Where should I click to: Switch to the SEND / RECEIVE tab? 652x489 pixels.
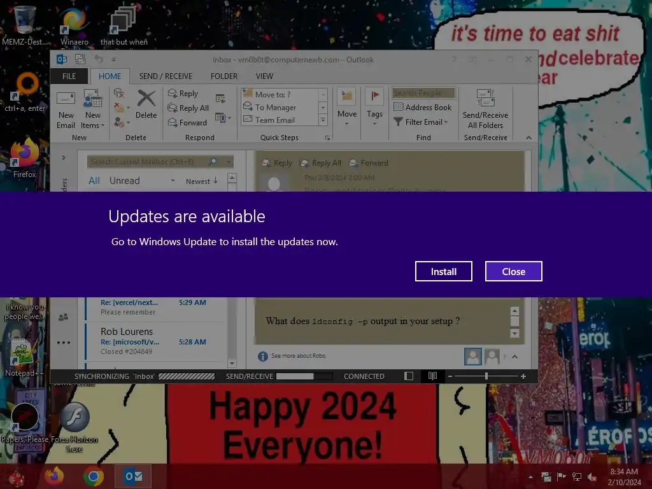[166, 76]
